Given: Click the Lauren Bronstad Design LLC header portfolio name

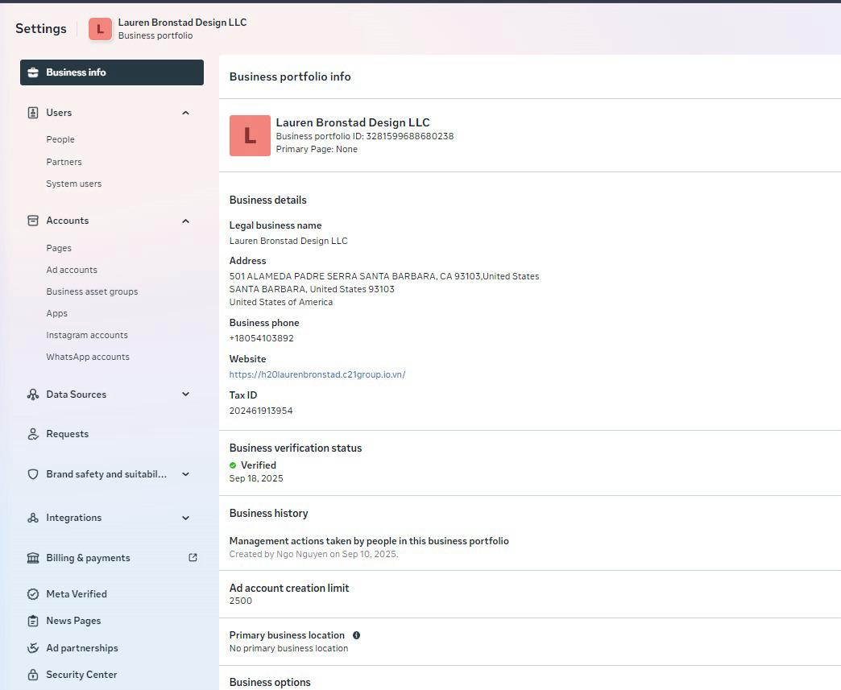Looking at the screenshot, I should (x=182, y=23).
